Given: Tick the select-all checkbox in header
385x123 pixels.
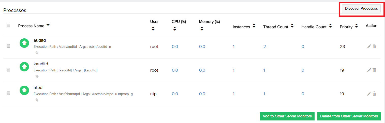Looking at the screenshot, I should point(8,25).
